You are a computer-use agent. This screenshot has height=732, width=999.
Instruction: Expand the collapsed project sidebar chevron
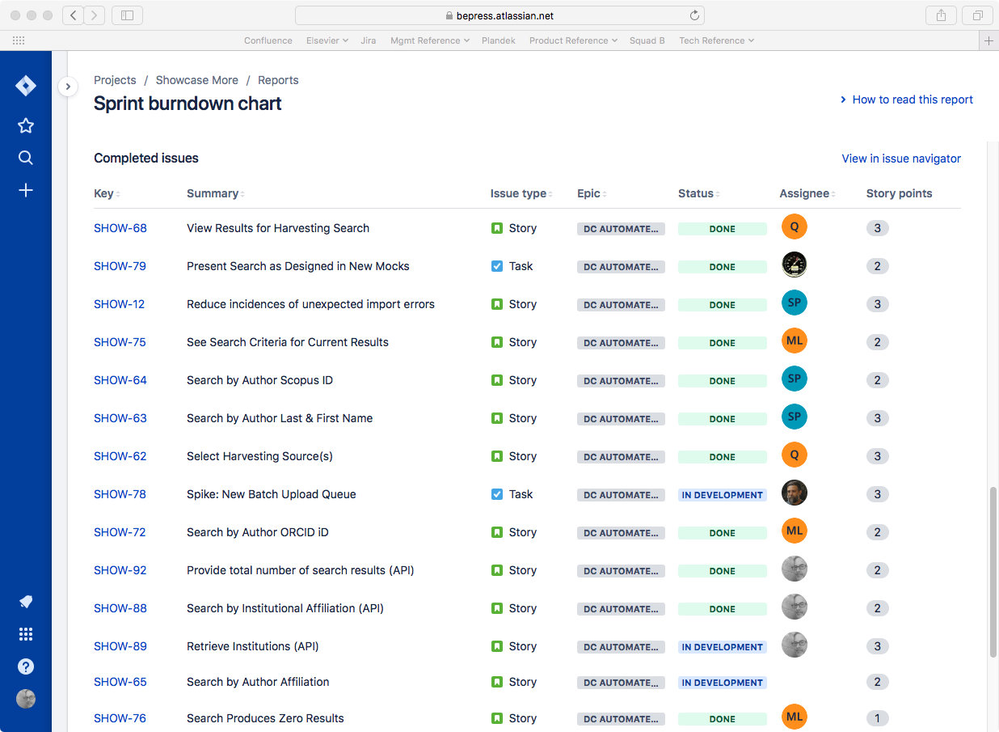68,86
